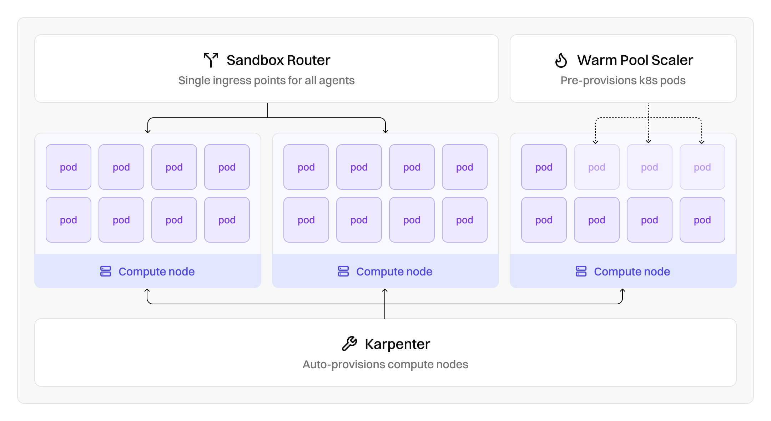Click the Warm Pool Scaler flame icon
The image size is (771, 421).
(x=561, y=60)
